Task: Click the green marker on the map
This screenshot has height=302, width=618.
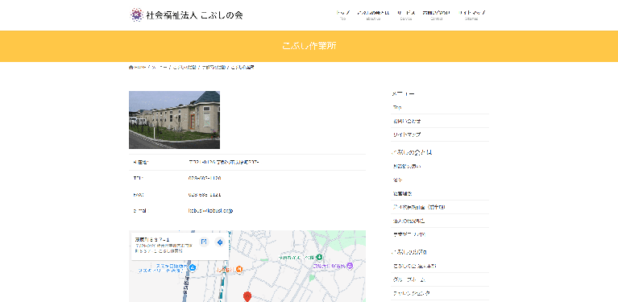Action: (320, 257)
